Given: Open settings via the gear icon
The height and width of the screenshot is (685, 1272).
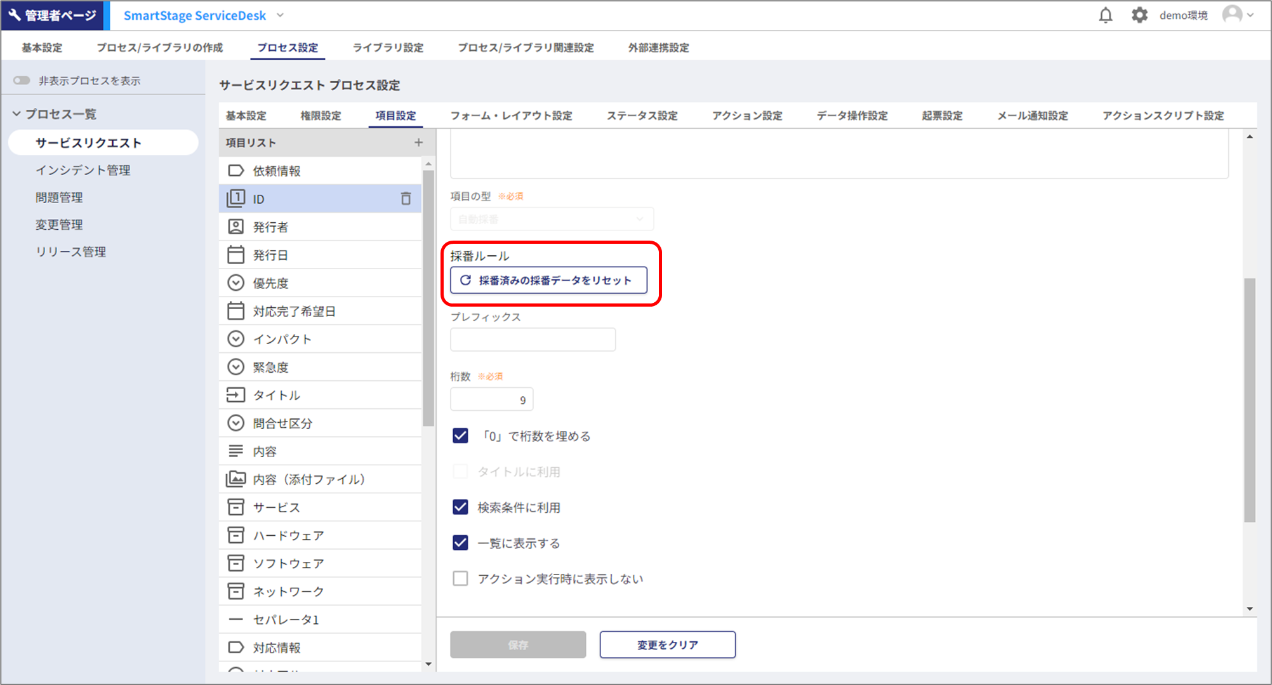Looking at the screenshot, I should [1139, 15].
